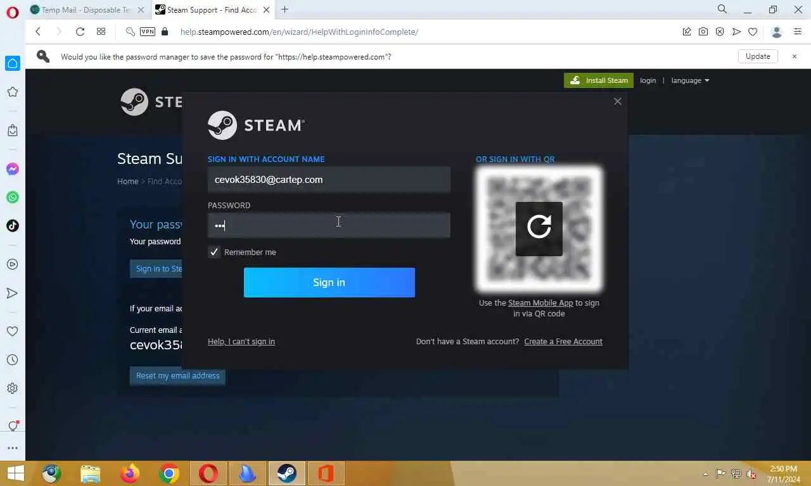811x486 pixels.
Task: Click the Home breadcrumb link
Action: coord(127,181)
